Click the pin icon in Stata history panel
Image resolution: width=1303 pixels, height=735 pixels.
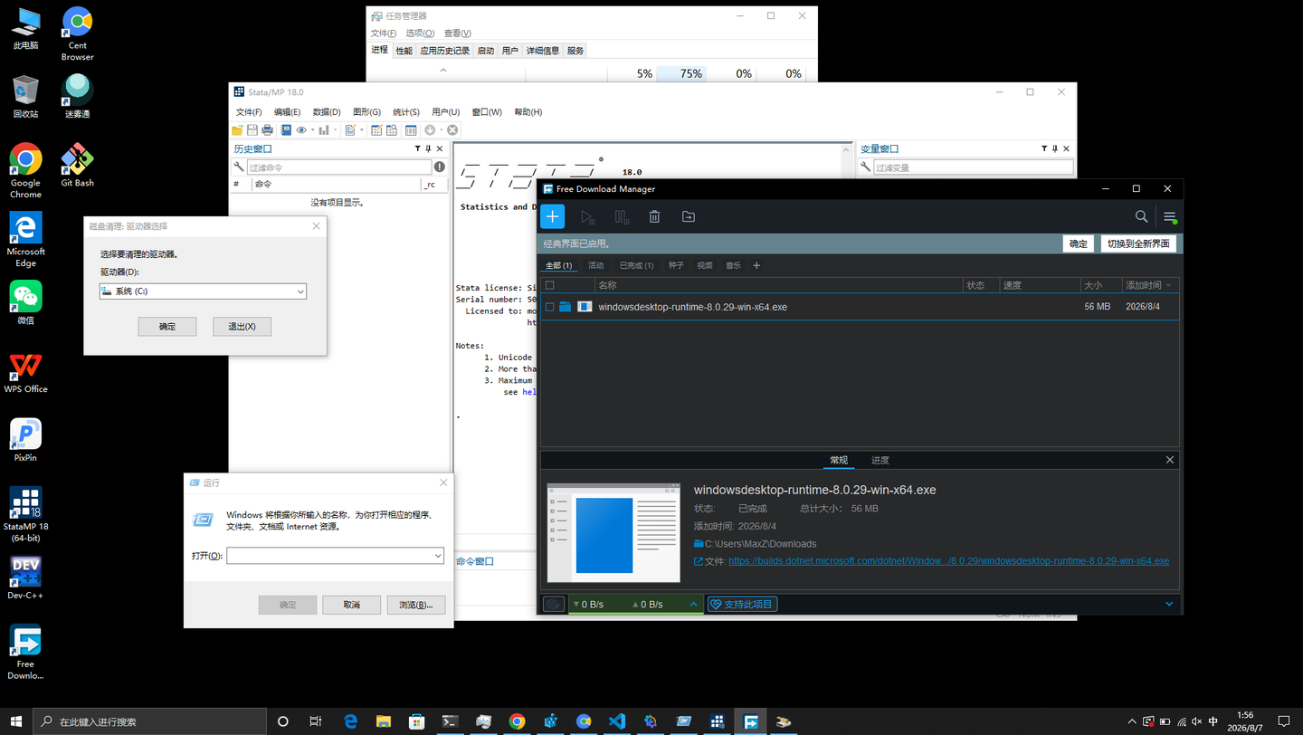(429, 148)
